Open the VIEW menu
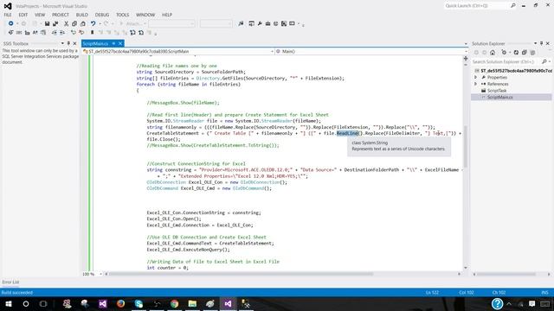The width and height of the screenshot is (554, 311). (x=40, y=15)
